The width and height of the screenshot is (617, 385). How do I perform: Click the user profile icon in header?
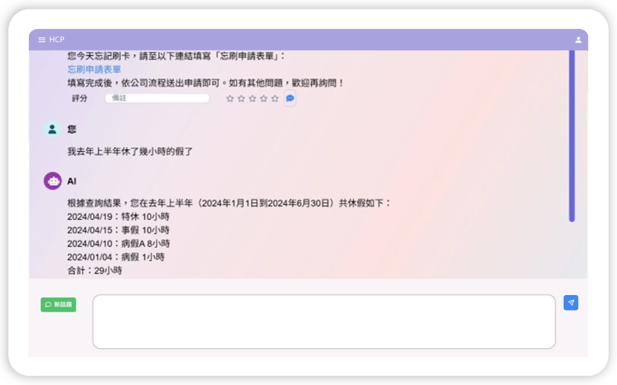[x=578, y=40]
